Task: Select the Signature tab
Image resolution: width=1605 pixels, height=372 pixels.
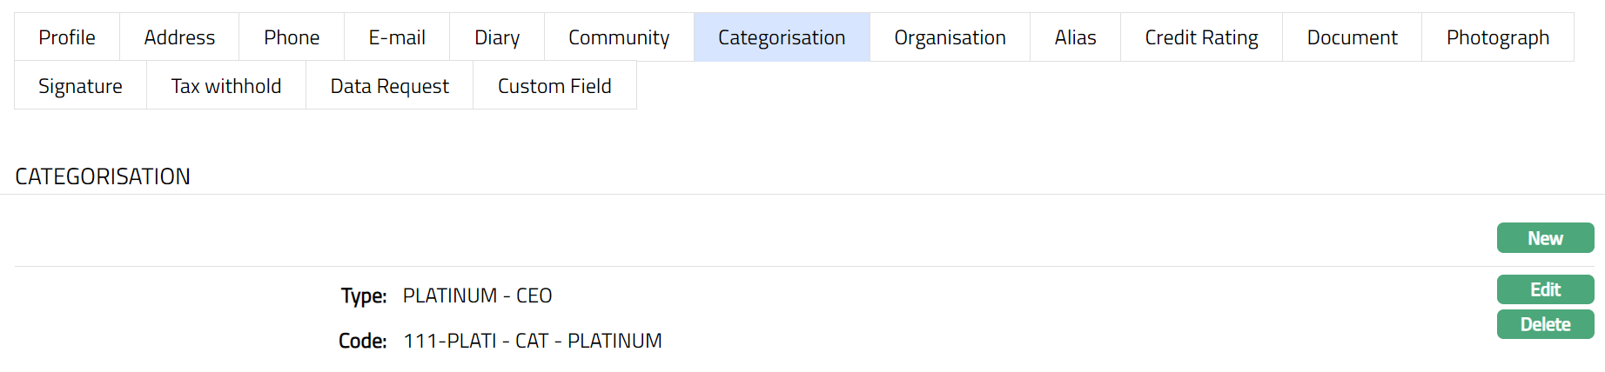Action: click(80, 86)
